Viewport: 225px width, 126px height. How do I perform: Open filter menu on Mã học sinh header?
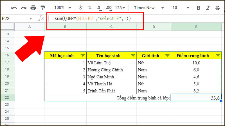(83, 55)
